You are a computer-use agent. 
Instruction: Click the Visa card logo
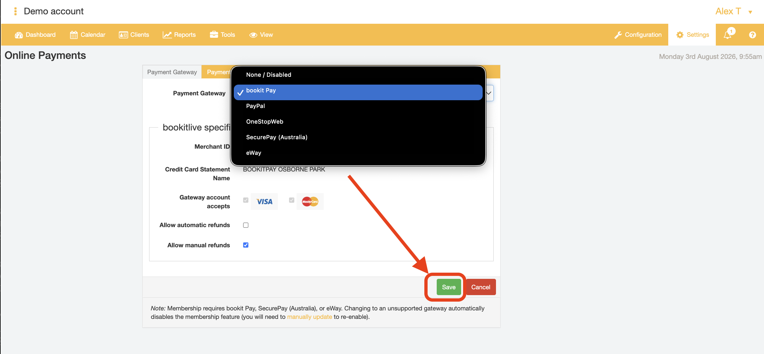264,202
